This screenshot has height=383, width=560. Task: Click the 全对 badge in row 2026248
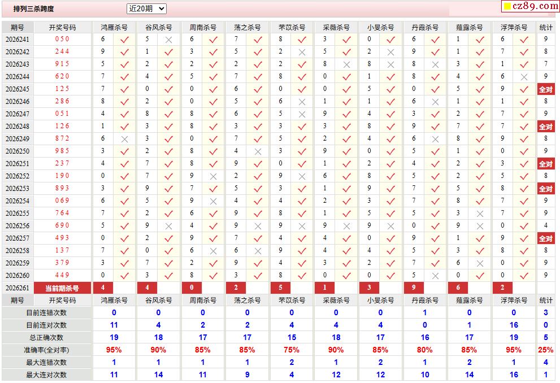tap(546, 127)
